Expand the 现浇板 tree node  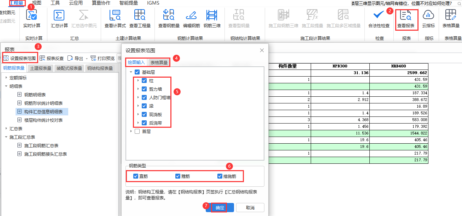point(138,114)
